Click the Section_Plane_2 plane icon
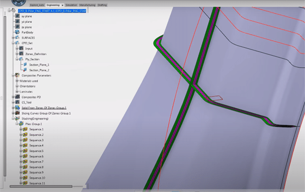 pos(25,70)
